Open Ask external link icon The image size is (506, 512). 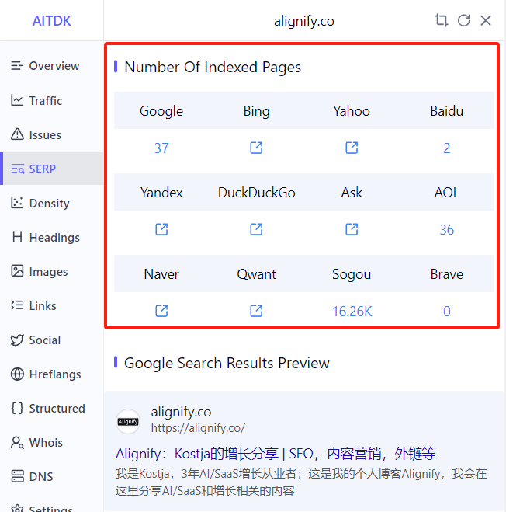[x=352, y=229]
